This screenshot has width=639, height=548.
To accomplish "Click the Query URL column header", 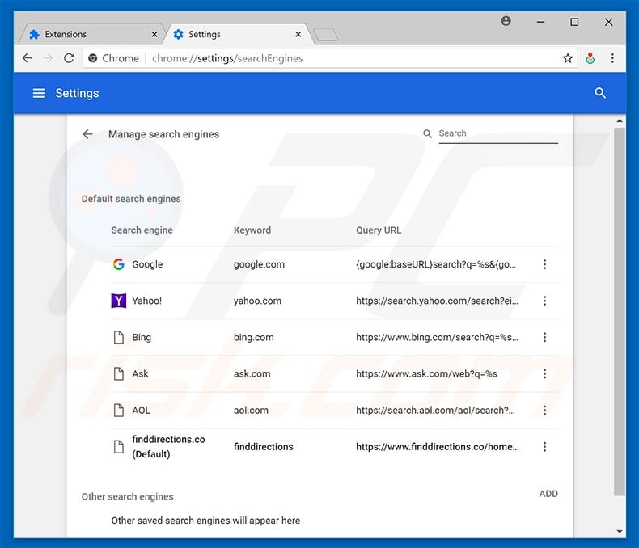I will pos(379,230).
